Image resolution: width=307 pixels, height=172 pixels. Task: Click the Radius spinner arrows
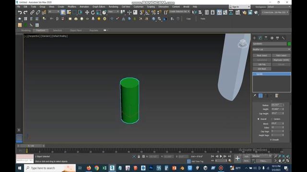pos(283,105)
